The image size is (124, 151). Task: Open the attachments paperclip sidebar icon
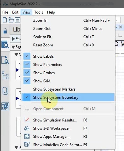5,91
